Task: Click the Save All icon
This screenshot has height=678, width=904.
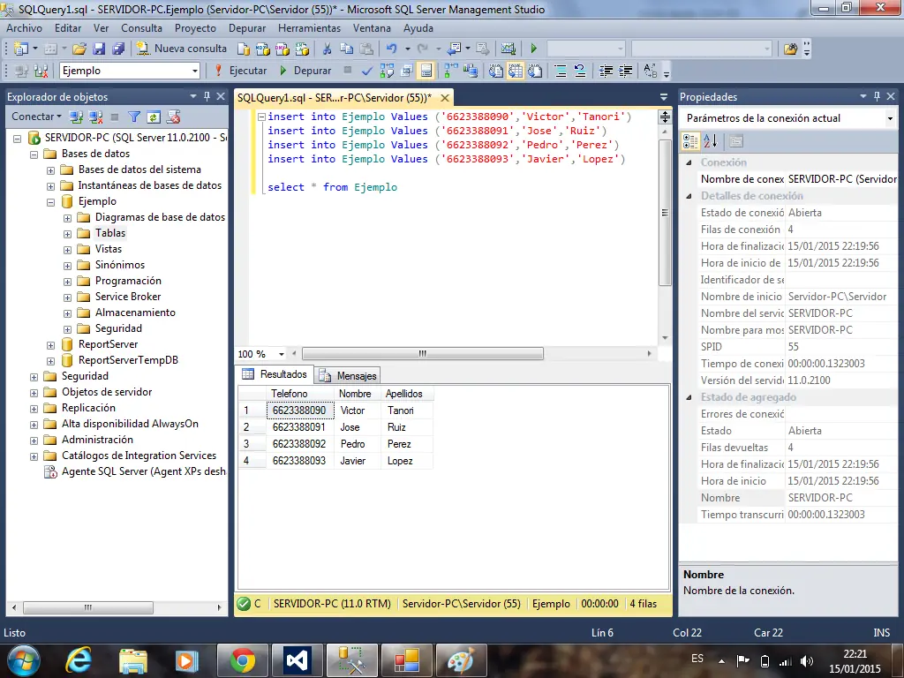Action: pos(118,49)
